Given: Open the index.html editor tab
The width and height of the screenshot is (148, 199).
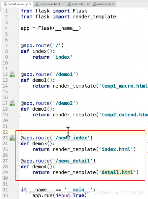Looking at the screenshot, I should click(78, 4).
